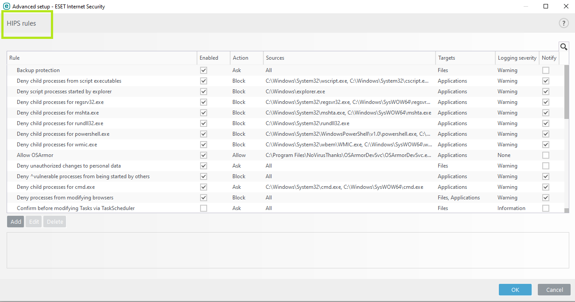Click the Logging severity column header
This screenshot has width=575, height=302.
tap(517, 58)
